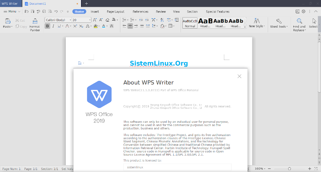The width and height of the screenshot is (321, 172).
Task: Click the zoom slider handle
Action: [289, 169]
